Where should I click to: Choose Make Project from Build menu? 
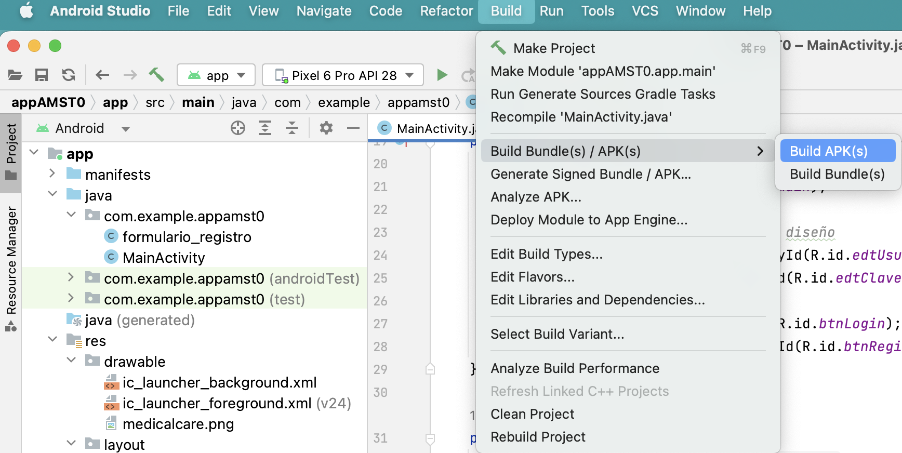tap(628, 48)
